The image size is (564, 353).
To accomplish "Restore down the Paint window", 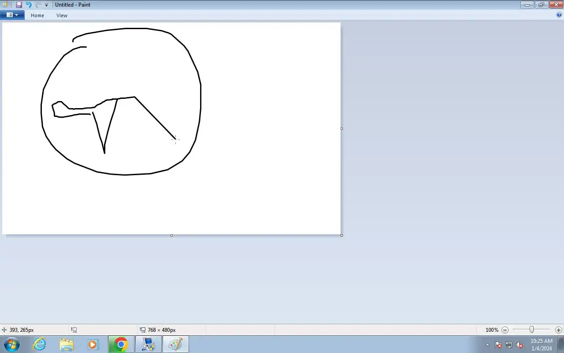I will point(542,5).
